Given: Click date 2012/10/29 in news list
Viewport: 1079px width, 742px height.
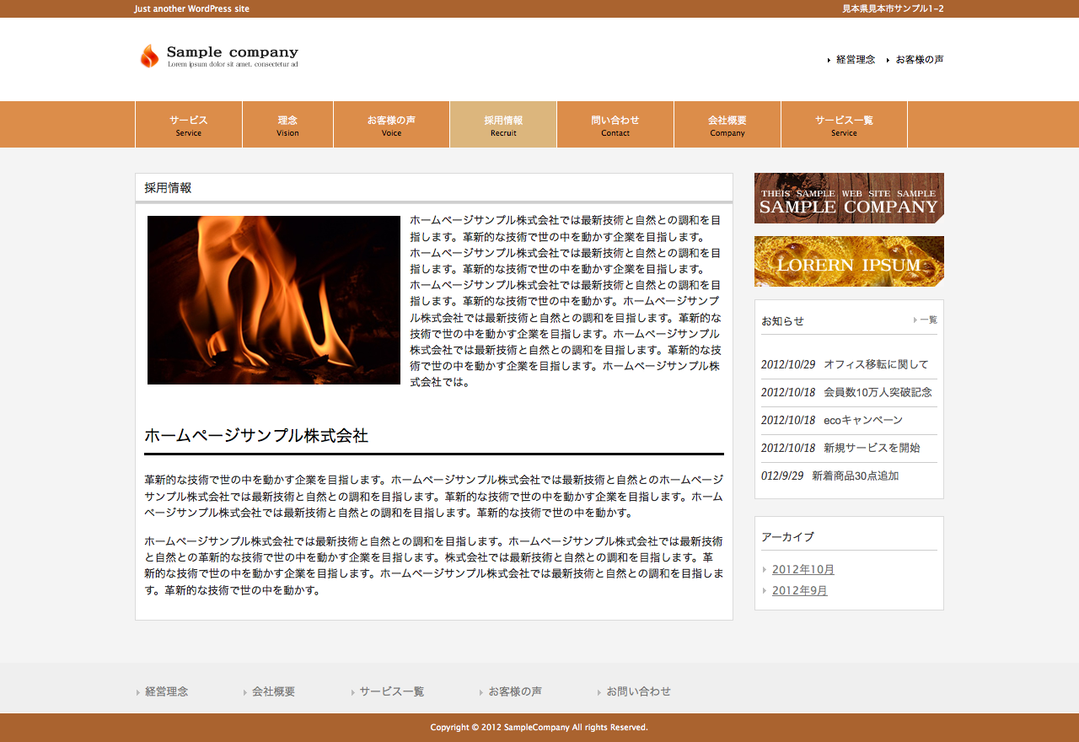Looking at the screenshot, I should (788, 364).
